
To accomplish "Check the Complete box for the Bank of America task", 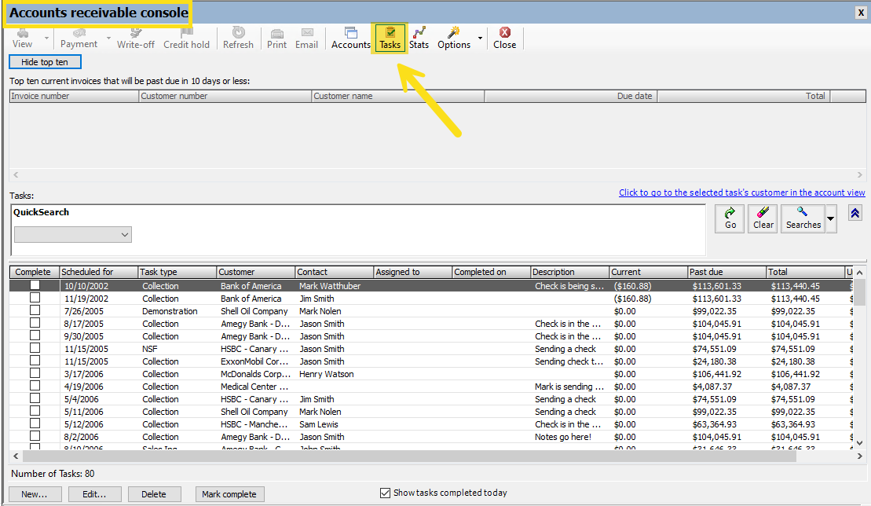I will pos(35,285).
